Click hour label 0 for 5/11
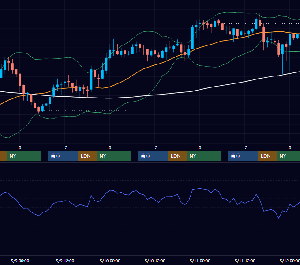 click(200, 148)
